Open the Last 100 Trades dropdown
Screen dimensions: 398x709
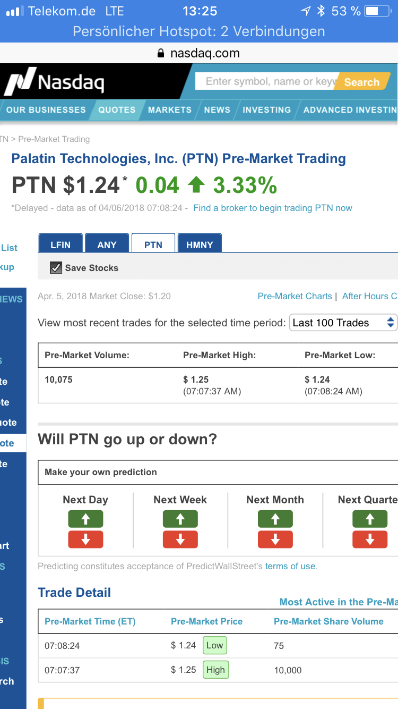[343, 323]
